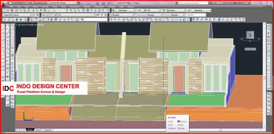Click the keyword search input field
Screen dimensions: 274x134
click(x=193, y=3)
